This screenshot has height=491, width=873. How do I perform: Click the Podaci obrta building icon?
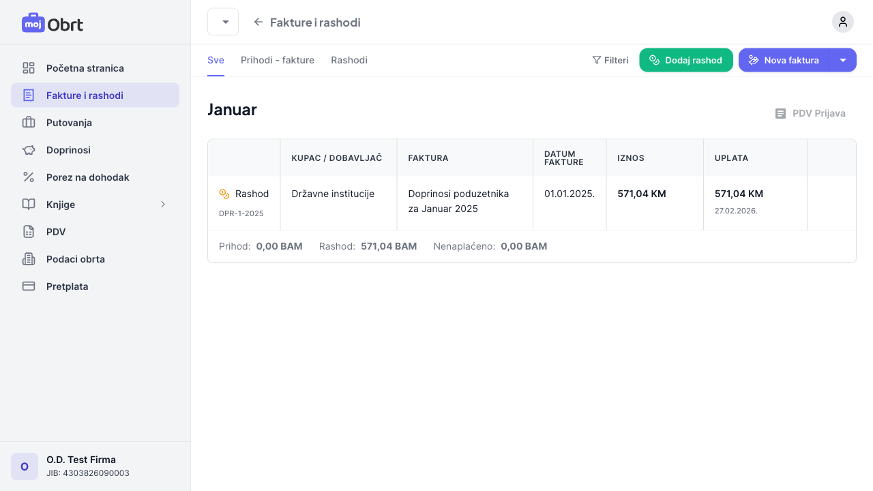(29, 259)
